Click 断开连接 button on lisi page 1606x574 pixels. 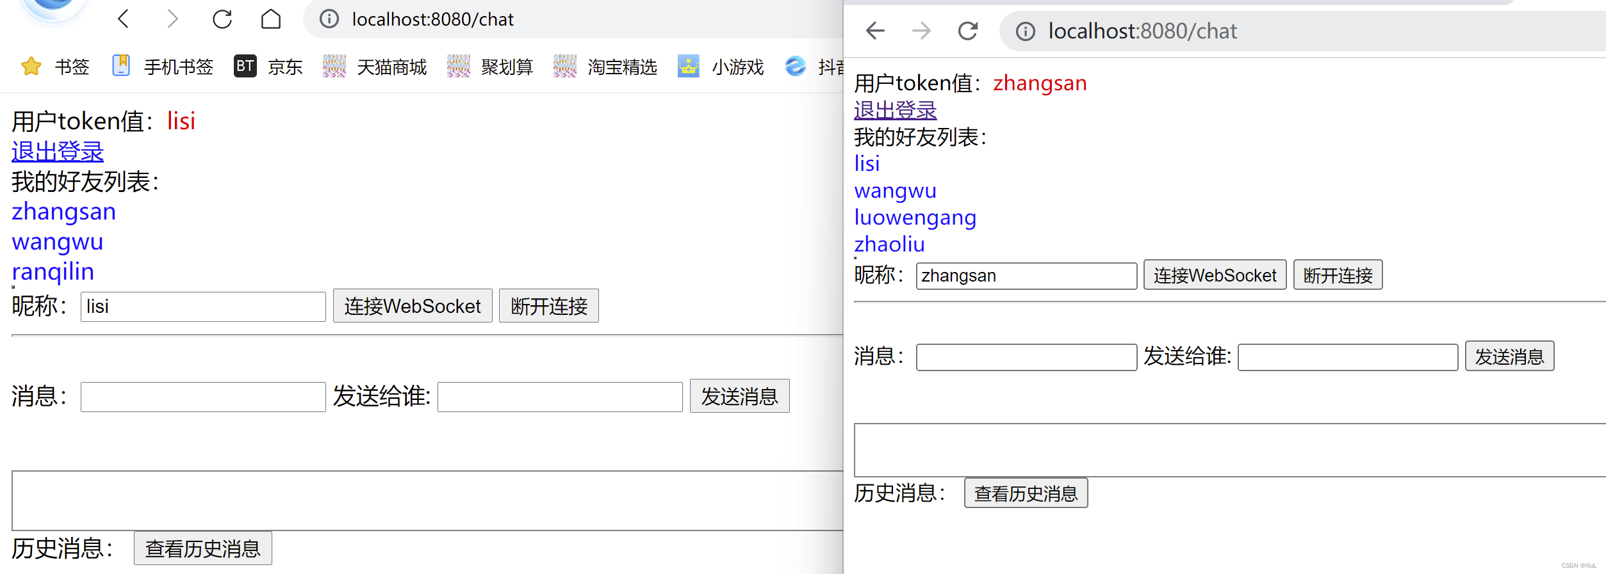coord(549,306)
